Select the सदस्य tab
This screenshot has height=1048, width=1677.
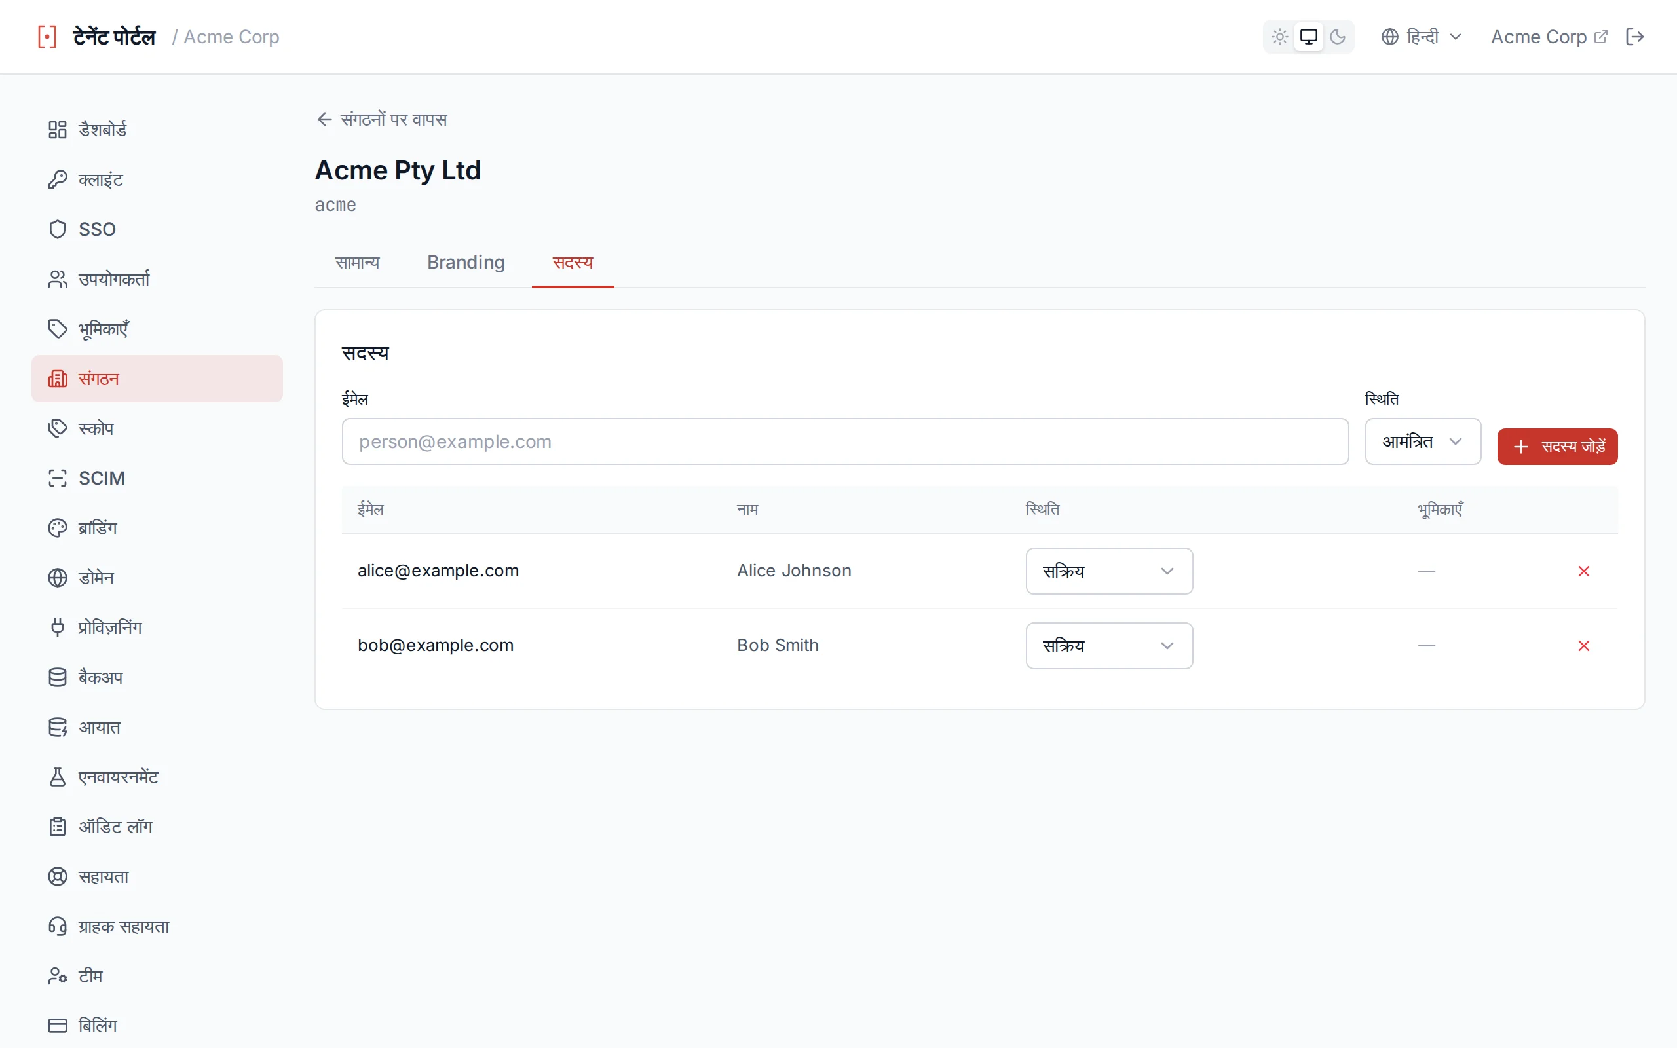coord(573,263)
